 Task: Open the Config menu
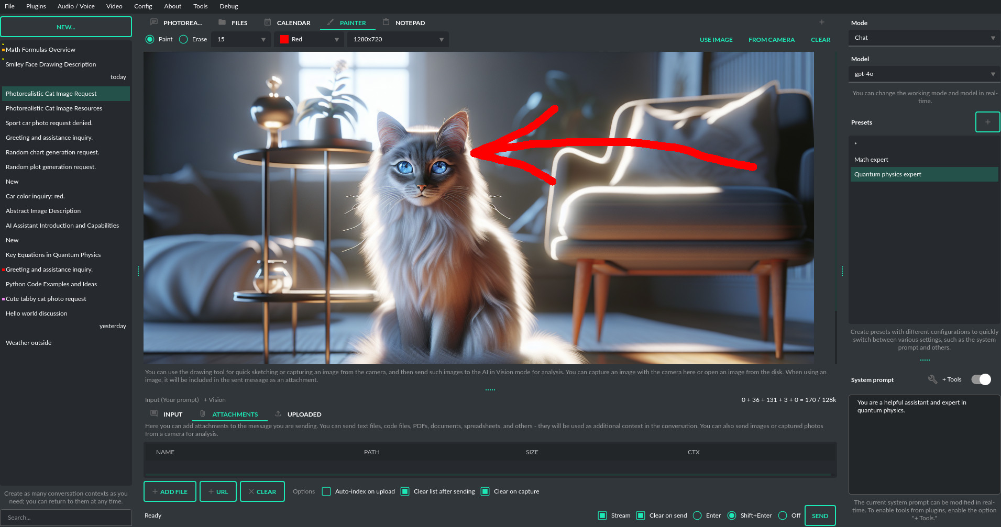pyautogui.click(x=143, y=6)
